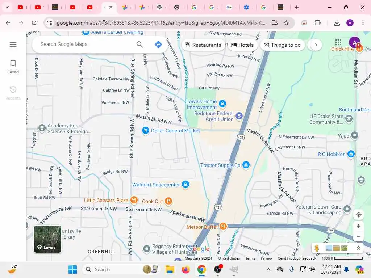Close the active Maps tab
Image resolution: width=371 pixels, height=278 pixels.
[111, 7]
